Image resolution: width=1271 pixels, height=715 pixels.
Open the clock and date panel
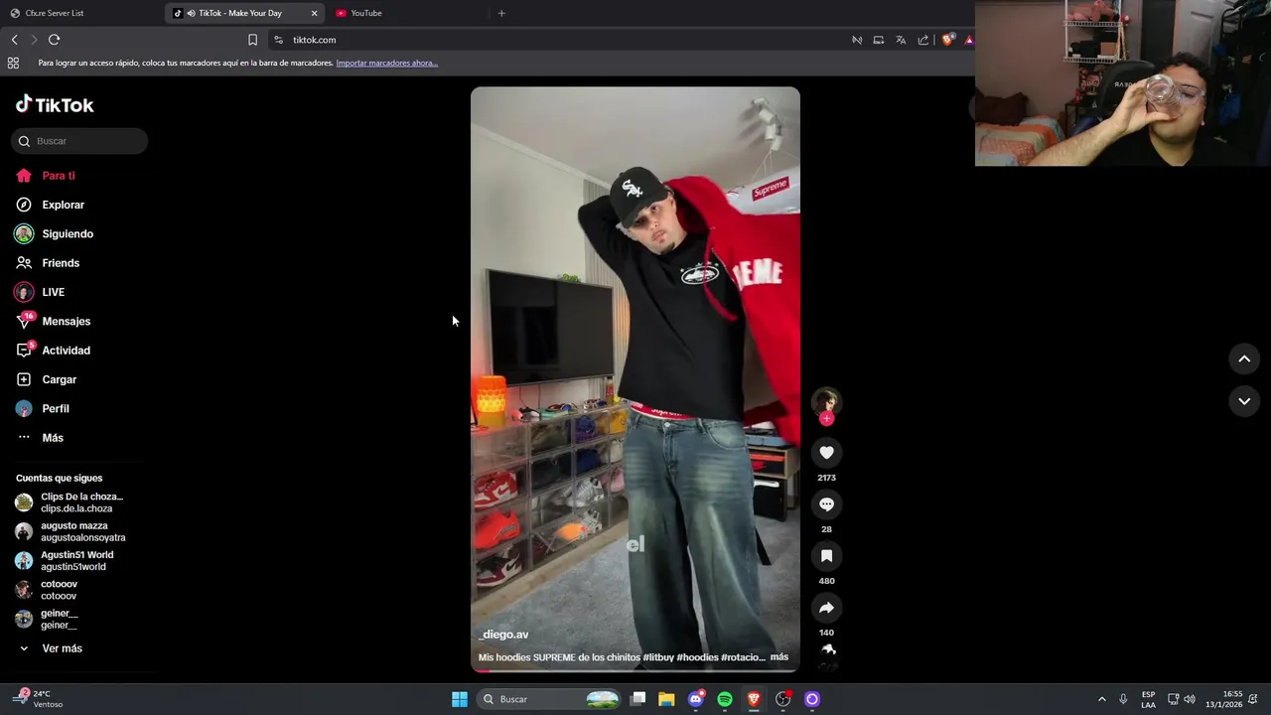(1223, 699)
